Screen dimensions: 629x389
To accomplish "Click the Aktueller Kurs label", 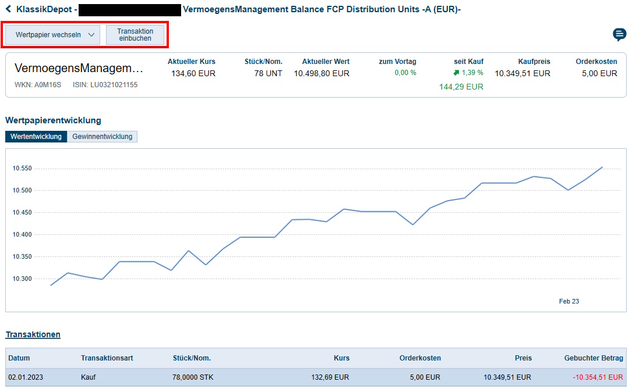I will tap(192, 62).
